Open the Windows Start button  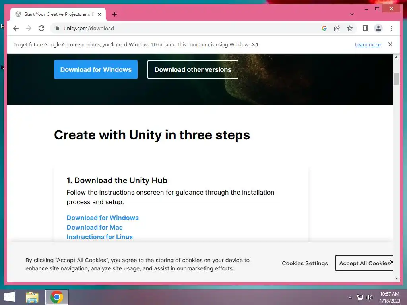(10, 297)
